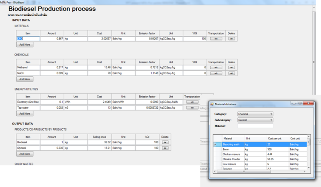Click Transportation edit button for Tap water
Viewport: 321px width, 187px height.
click(192, 107)
